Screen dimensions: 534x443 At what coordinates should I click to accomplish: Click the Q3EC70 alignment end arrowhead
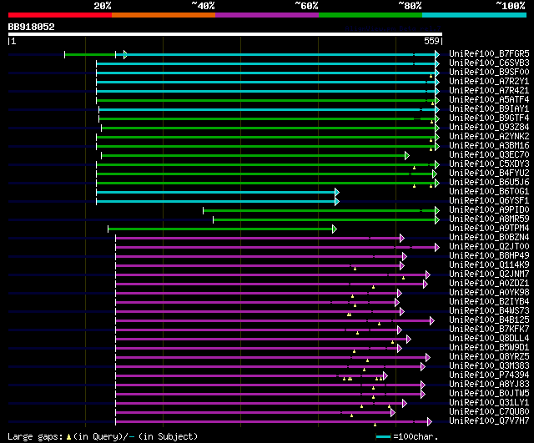point(407,156)
